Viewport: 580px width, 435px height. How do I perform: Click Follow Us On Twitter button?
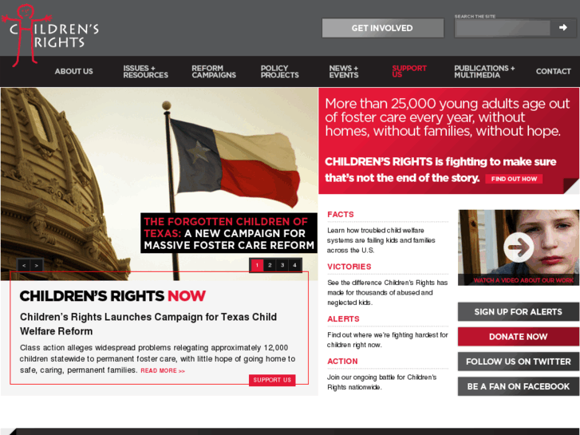519,362
